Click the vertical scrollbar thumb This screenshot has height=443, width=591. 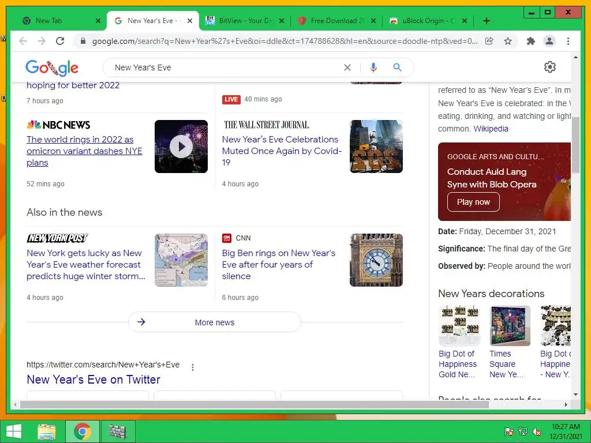tap(575, 145)
